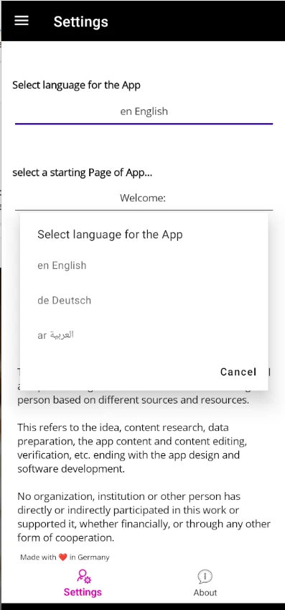285x610 pixels.
Task: Switch to the About tab label
Action: pos(205,593)
